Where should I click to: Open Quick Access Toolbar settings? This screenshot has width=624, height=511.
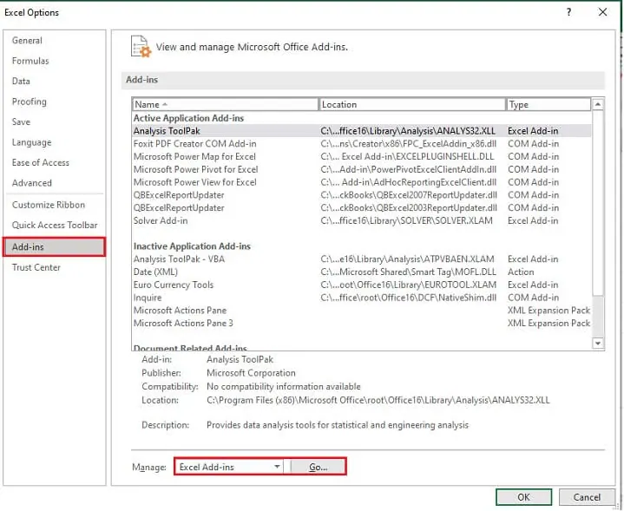[55, 225]
